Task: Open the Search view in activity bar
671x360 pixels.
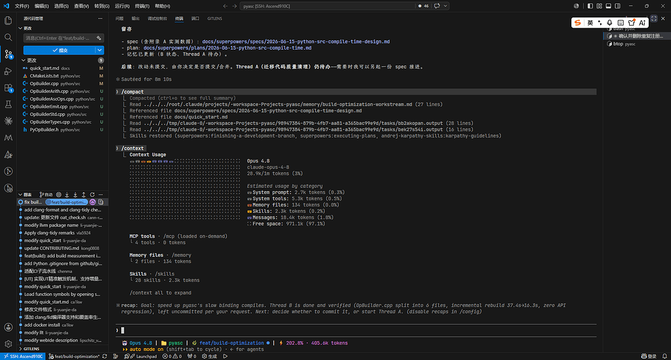Action: pyautogui.click(x=8, y=37)
